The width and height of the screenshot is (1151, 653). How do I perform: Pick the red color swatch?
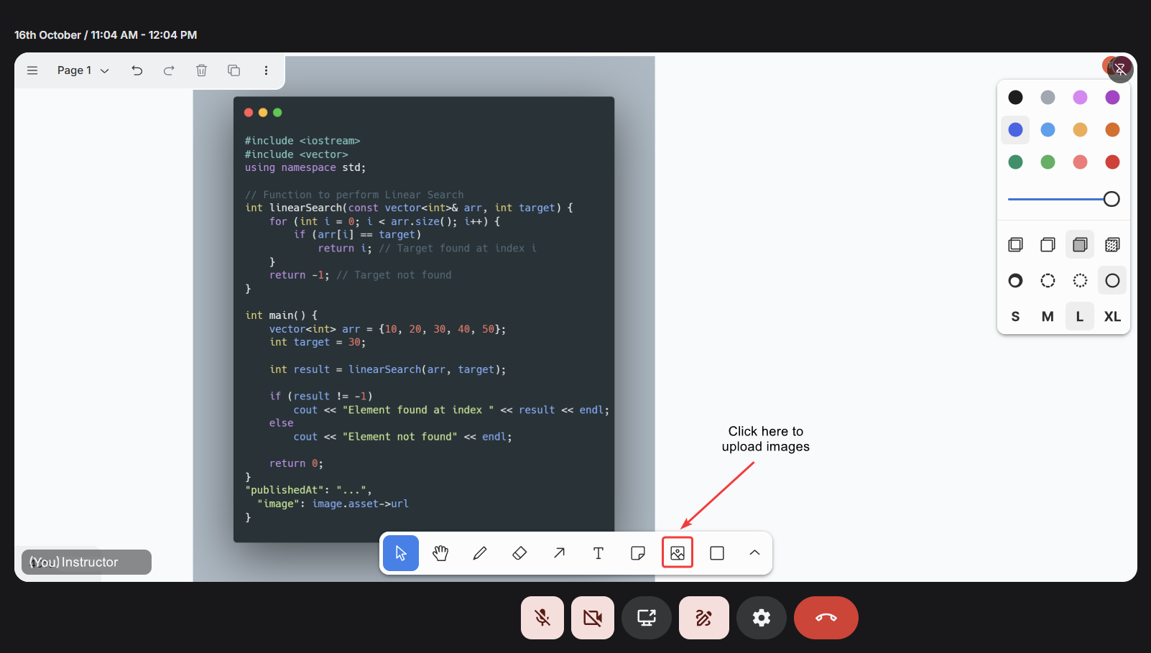(x=1112, y=162)
